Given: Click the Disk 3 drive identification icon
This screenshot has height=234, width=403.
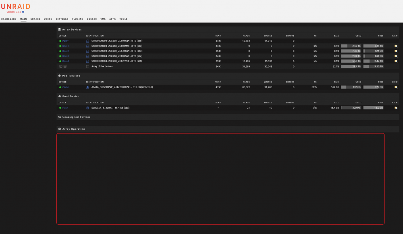Looking at the screenshot, I should (x=87, y=56).
